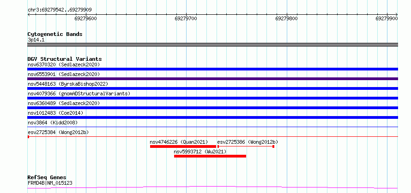
Task: Click the nsv6553901 (Sedlazeck2020) variant label
Action: [x=64, y=74]
